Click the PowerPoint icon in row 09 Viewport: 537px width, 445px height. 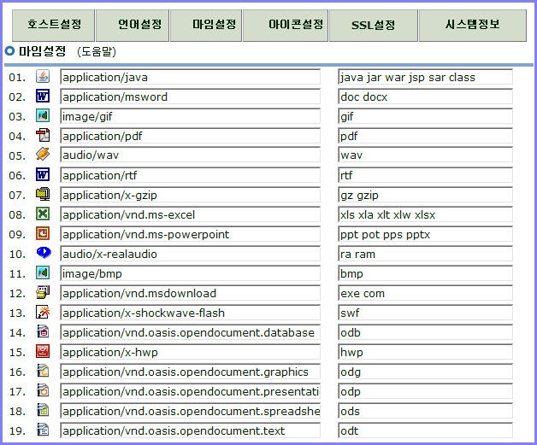(x=43, y=234)
